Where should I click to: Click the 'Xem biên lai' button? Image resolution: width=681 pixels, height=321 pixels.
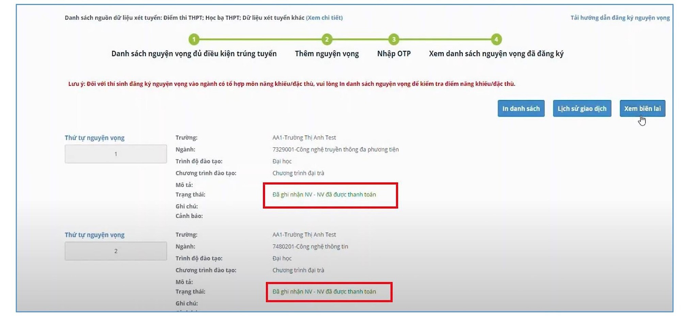coord(642,108)
